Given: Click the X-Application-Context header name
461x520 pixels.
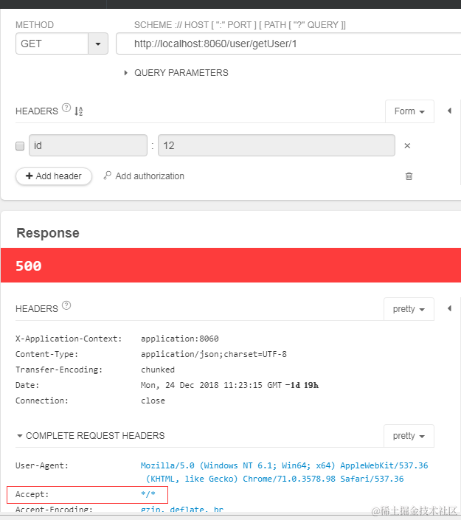Looking at the screenshot, I should point(69,339).
